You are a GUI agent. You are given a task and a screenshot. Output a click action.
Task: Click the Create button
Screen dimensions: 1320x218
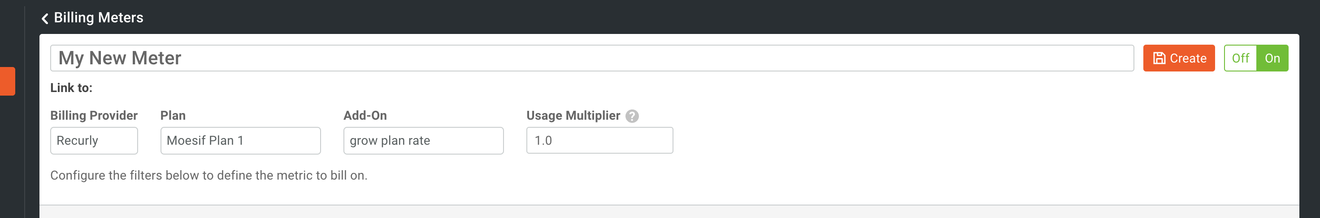pyautogui.click(x=1179, y=58)
